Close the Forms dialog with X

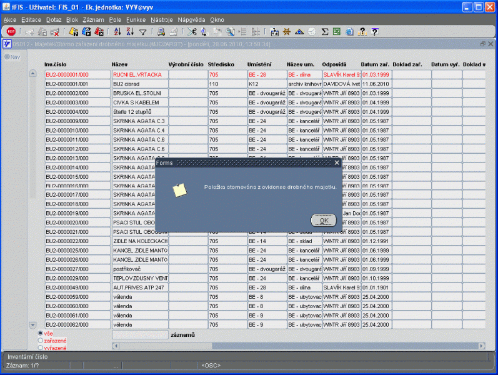337,162
